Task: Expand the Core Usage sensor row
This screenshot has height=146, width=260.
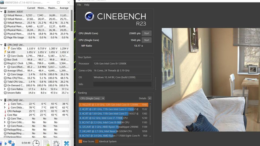Action: pos(5,74)
